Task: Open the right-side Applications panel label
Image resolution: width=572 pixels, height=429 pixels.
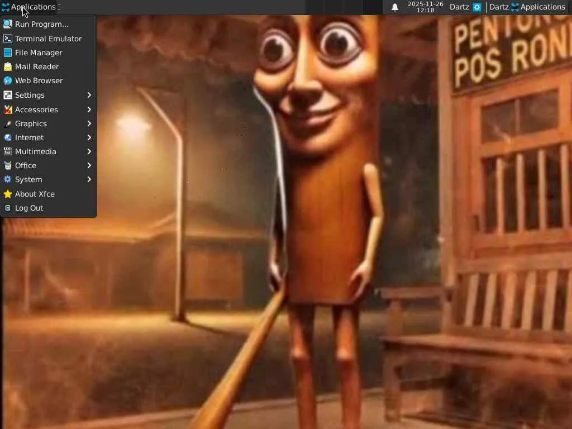Action: [542, 7]
